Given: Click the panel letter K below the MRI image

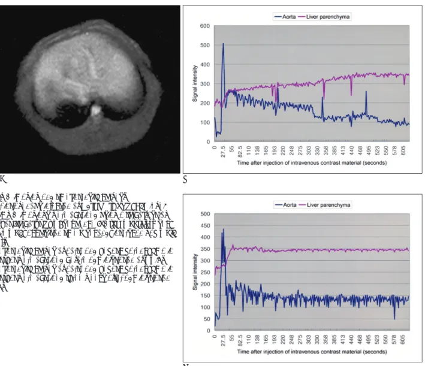Looking at the screenshot, I should click(3, 179).
